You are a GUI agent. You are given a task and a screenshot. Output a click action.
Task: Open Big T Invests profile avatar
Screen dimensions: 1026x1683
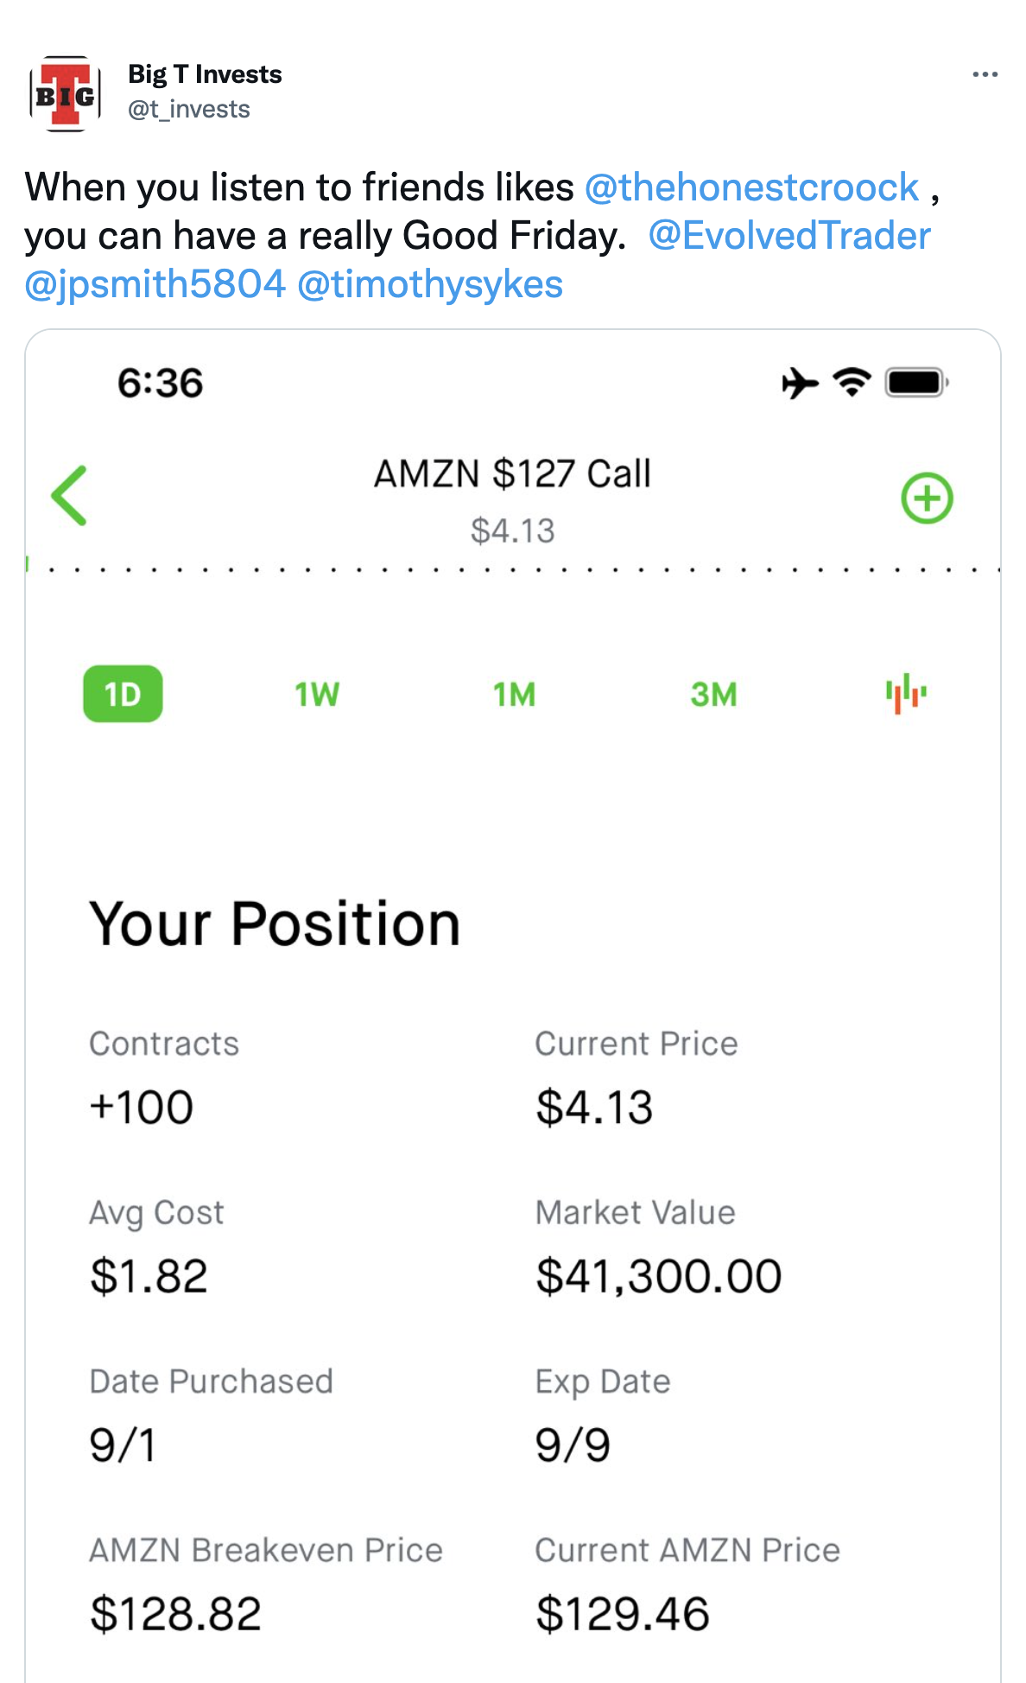point(66,94)
